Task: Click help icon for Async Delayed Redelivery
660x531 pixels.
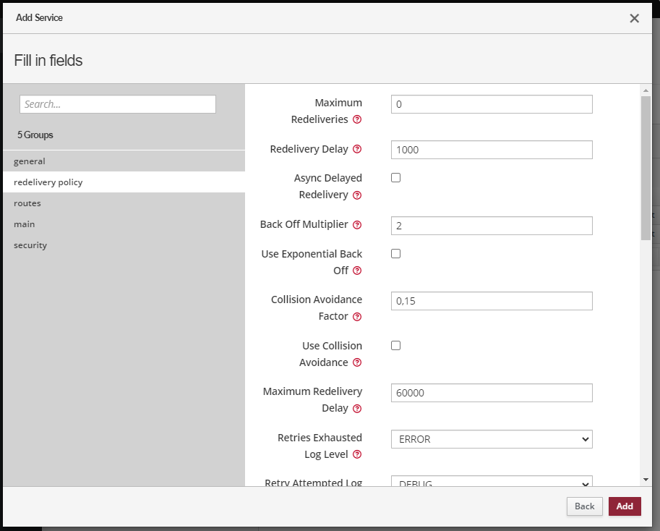Action: [x=357, y=195]
